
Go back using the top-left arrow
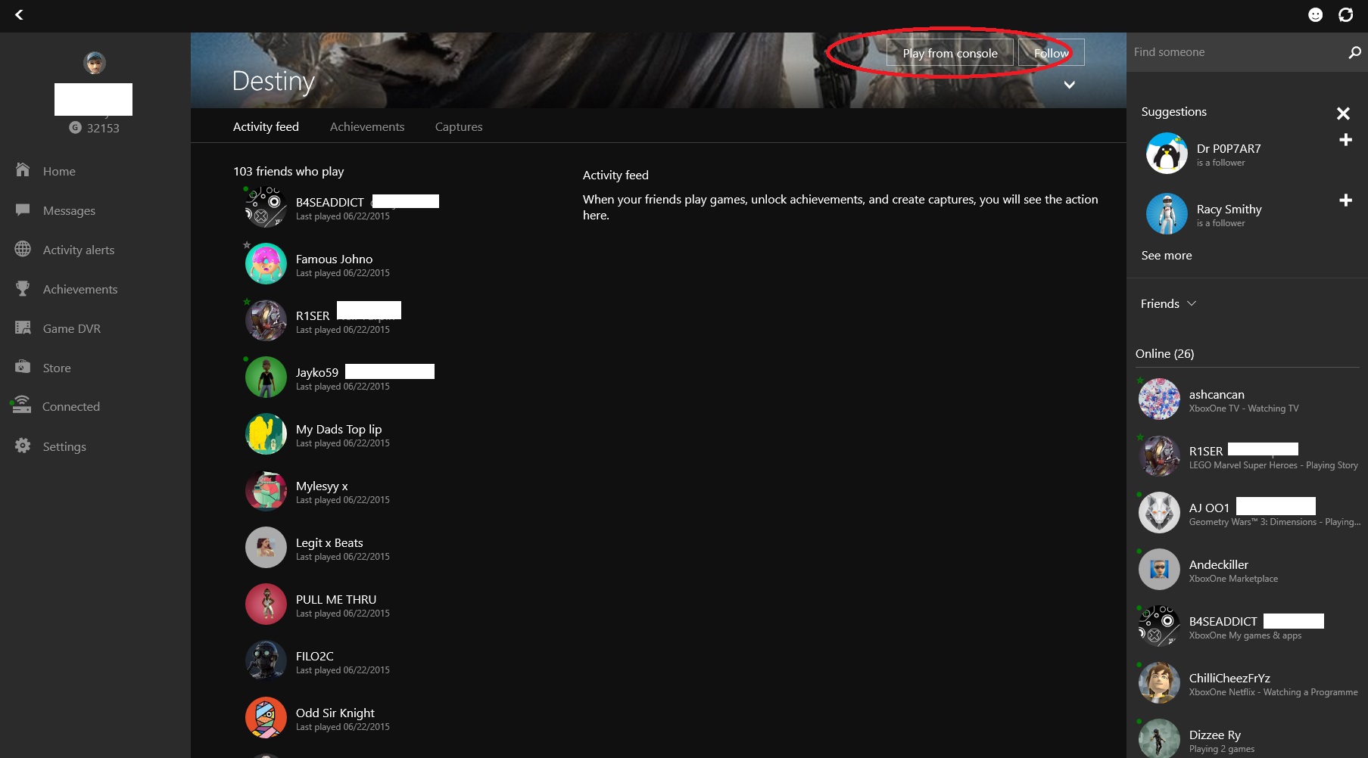19,14
